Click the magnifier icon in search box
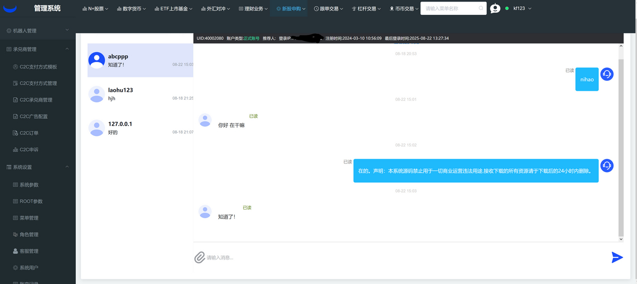The image size is (637, 284). [x=481, y=8]
